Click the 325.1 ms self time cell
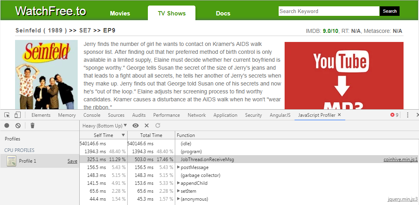 [x=96, y=159]
